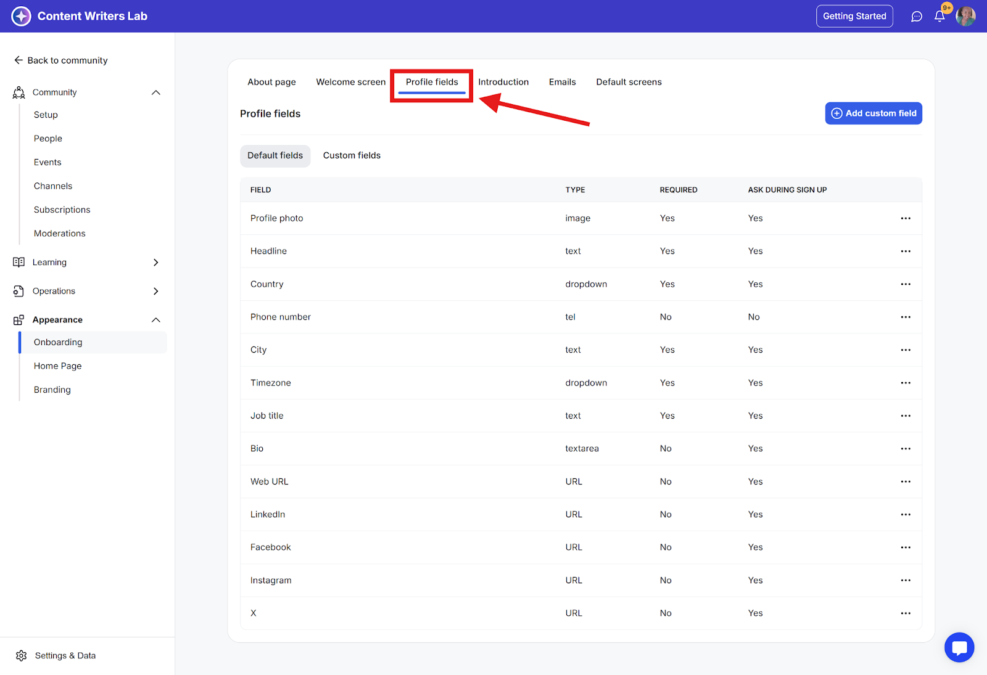The height and width of the screenshot is (675, 987).
Task: Open the support chat bubble widget
Action: 959,647
